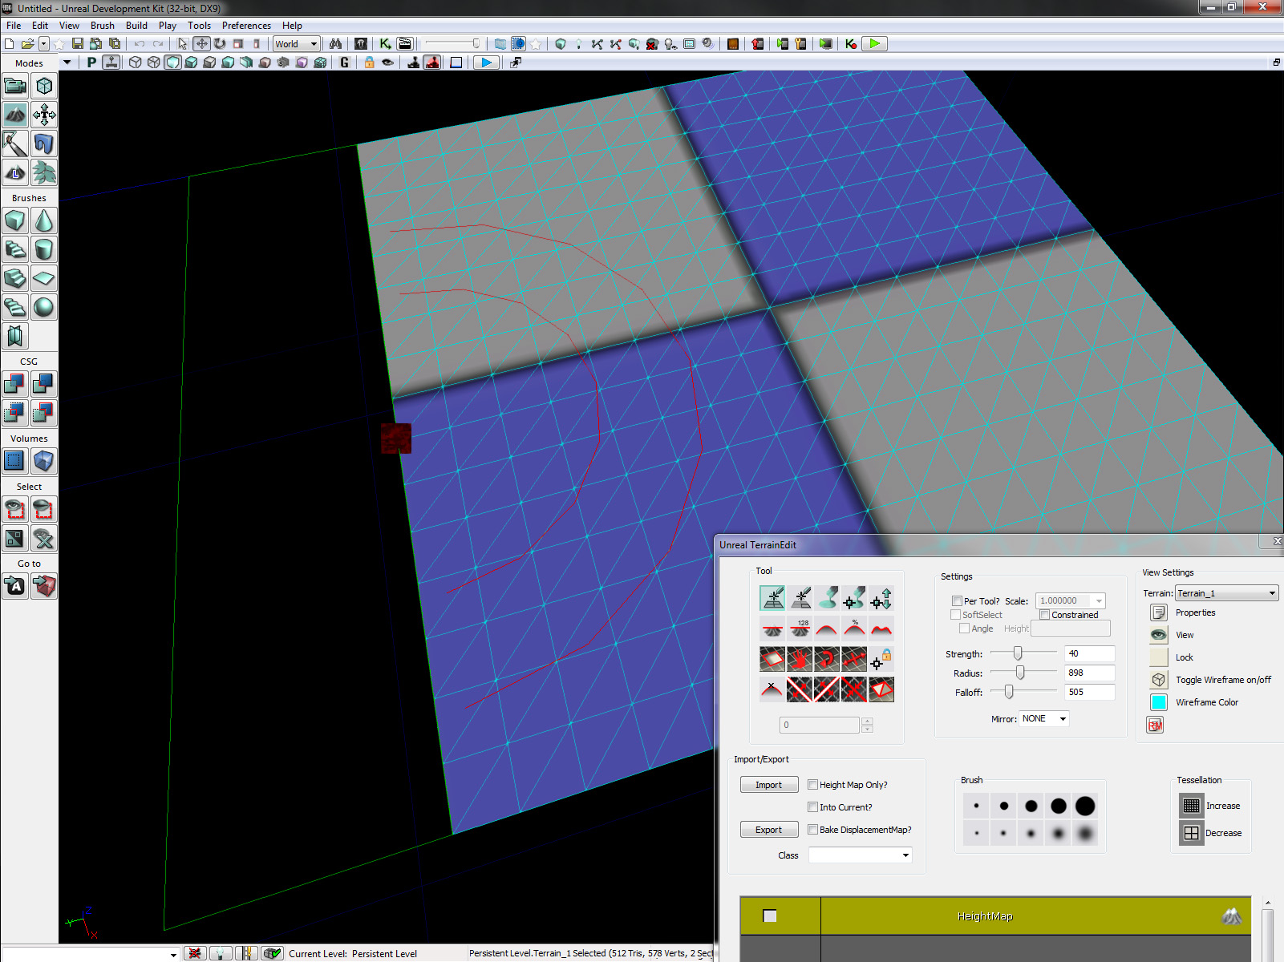Open the Brush menu
Viewport: 1284px width, 962px height.
point(103,26)
